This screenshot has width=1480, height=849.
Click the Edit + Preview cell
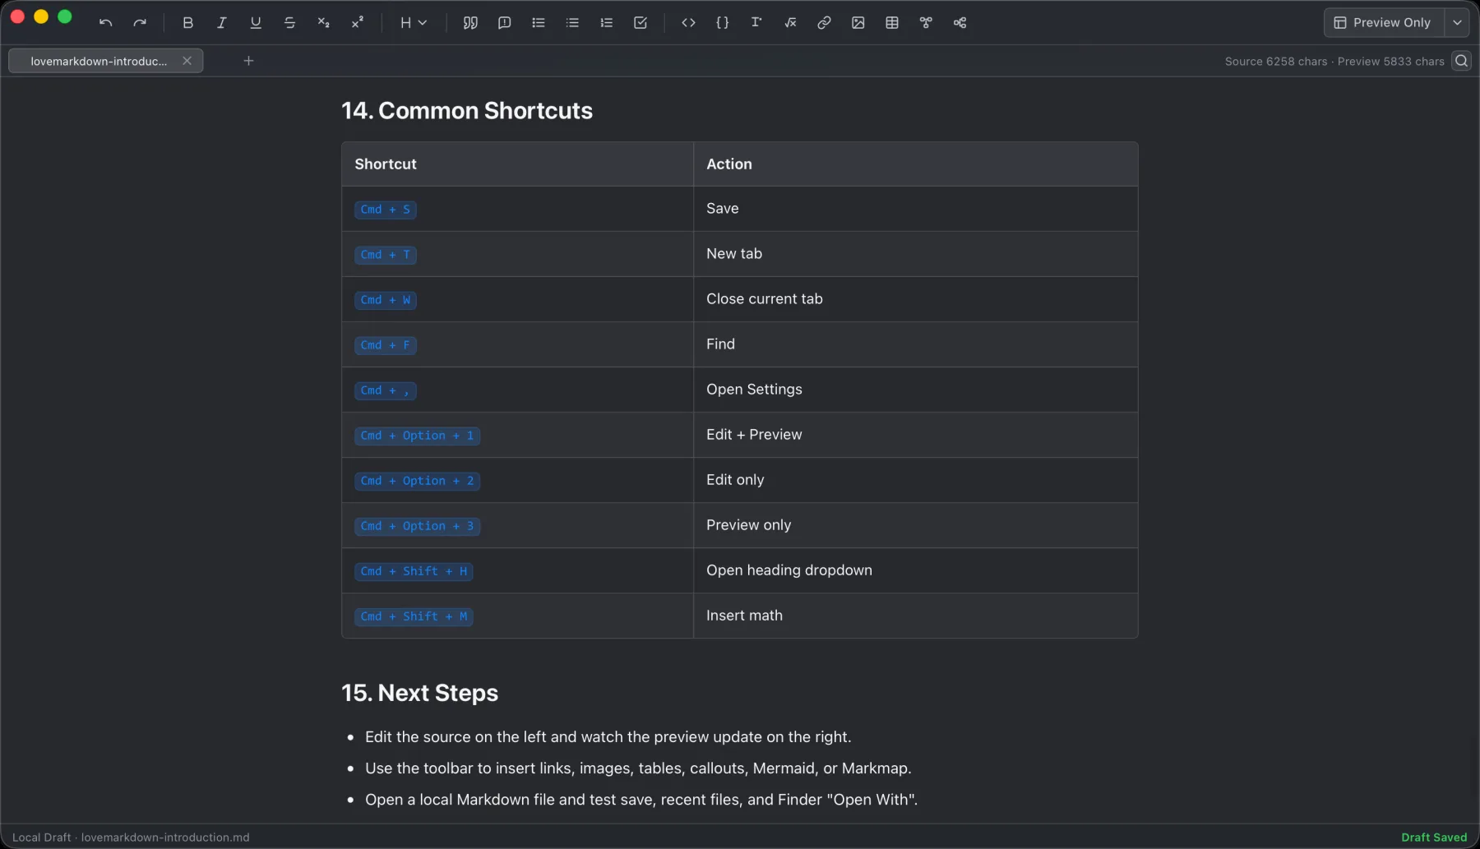(x=916, y=435)
